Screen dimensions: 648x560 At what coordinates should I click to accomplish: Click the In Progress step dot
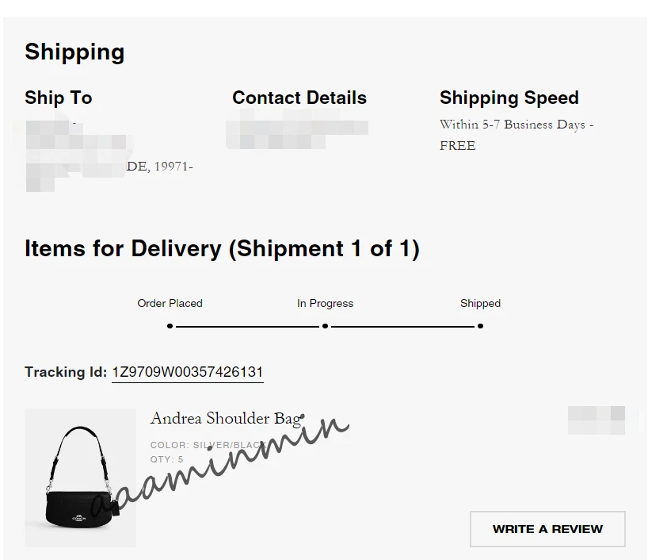point(326,326)
